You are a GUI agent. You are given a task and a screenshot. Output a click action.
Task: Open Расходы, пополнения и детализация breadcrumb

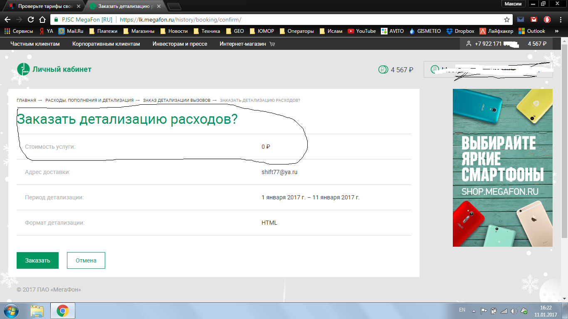tap(89, 100)
